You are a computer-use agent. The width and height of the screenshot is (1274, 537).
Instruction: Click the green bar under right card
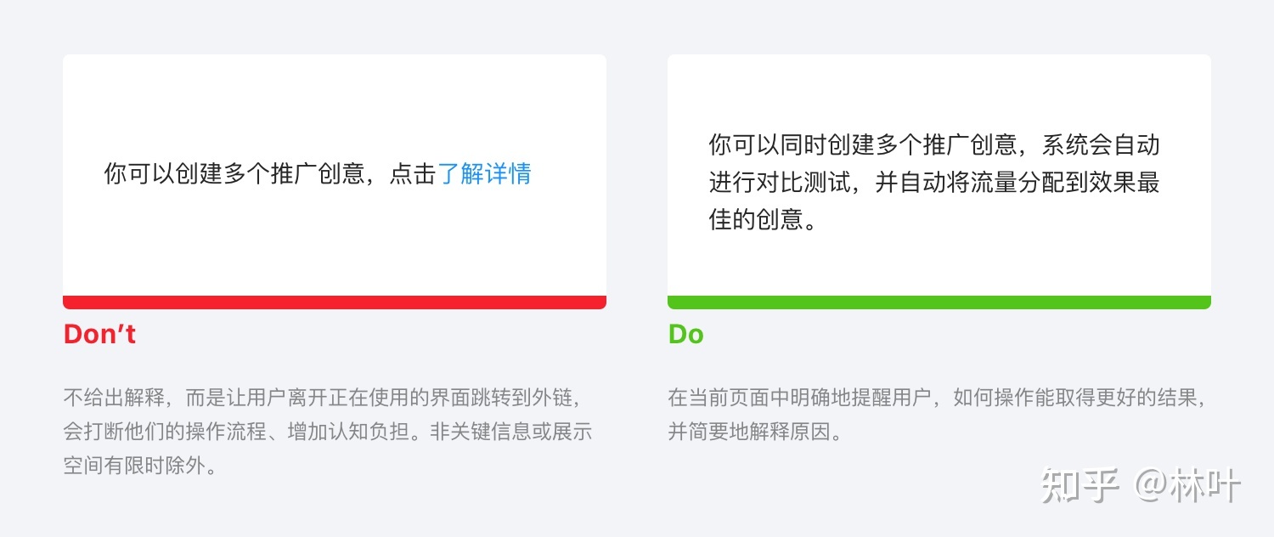(939, 302)
